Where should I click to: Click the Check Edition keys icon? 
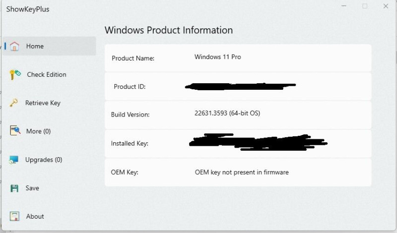point(15,74)
